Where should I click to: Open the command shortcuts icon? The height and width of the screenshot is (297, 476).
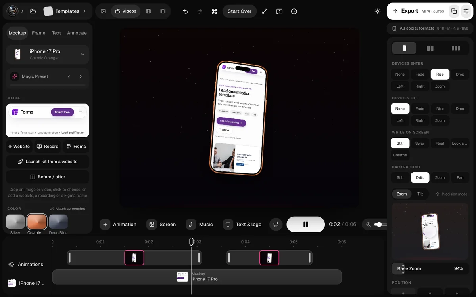click(x=214, y=11)
